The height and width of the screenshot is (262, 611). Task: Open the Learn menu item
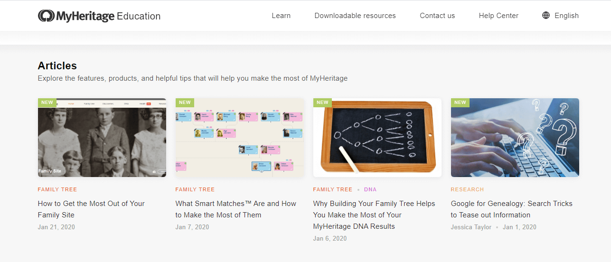(x=281, y=16)
